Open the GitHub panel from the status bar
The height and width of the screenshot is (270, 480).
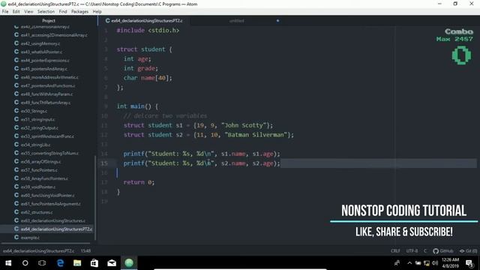443,250
